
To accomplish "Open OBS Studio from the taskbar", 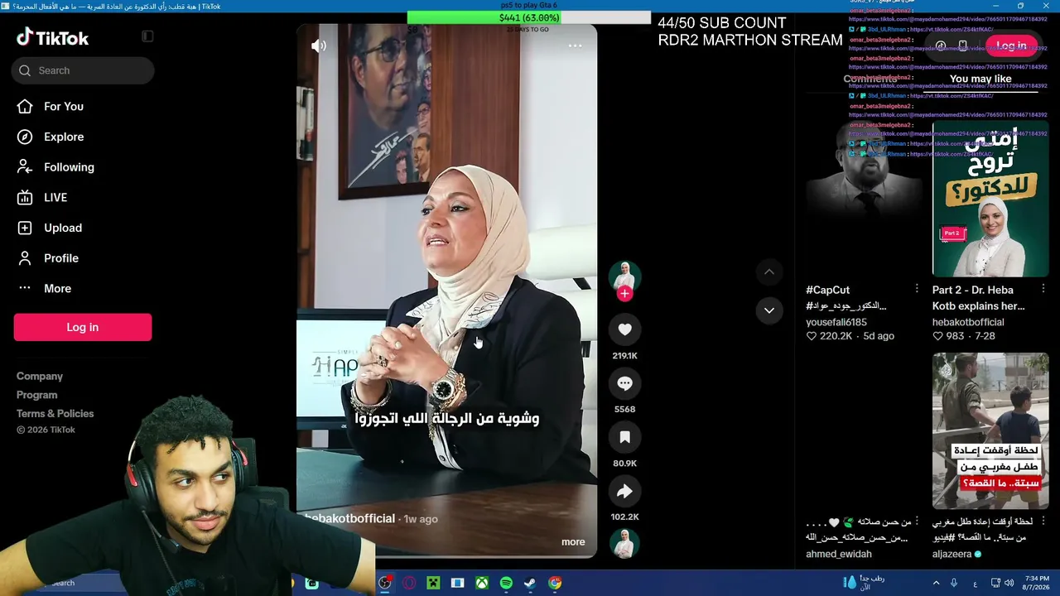I will (x=385, y=583).
